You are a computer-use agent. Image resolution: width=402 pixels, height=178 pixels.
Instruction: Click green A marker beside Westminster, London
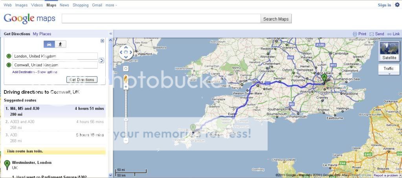(x=7, y=165)
